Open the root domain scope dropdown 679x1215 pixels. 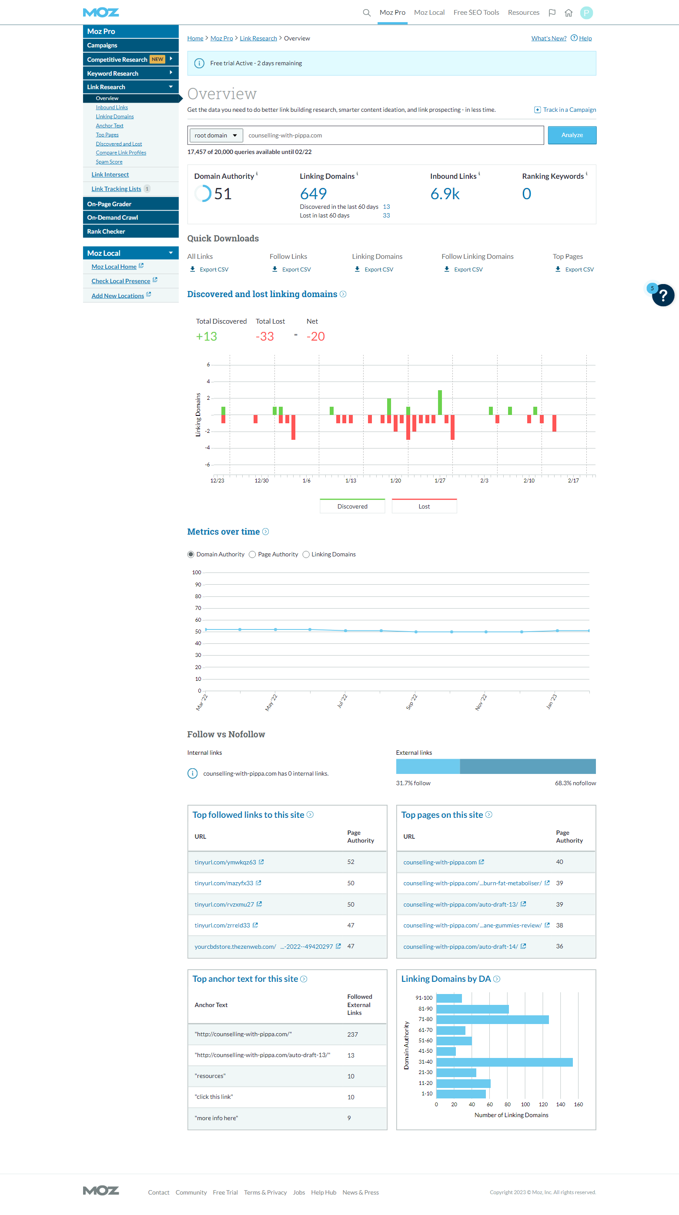(216, 135)
